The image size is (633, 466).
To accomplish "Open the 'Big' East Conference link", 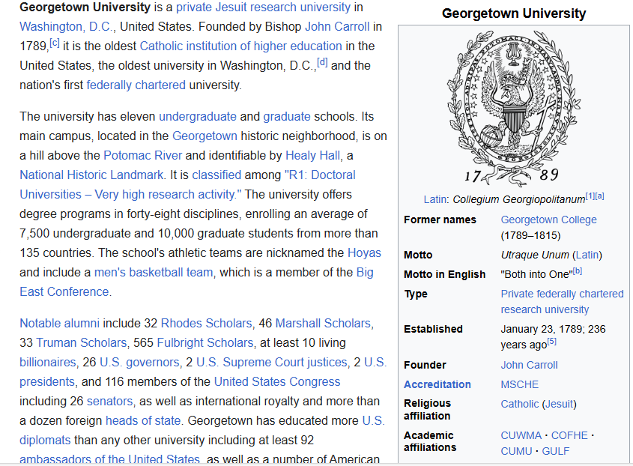I will click(x=365, y=273).
